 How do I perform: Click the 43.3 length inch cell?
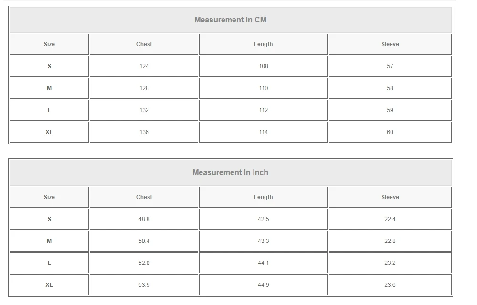pyautogui.click(x=263, y=241)
